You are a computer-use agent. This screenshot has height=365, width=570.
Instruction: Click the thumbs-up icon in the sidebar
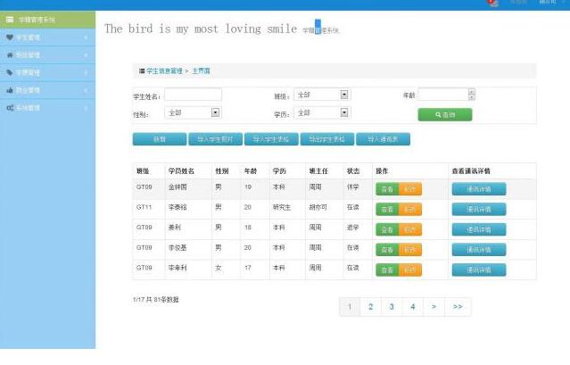pyautogui.click(x=9, y=90)
